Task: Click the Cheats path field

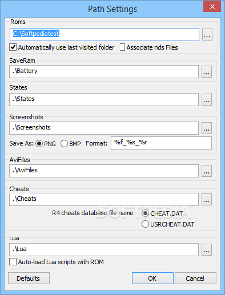Action: (x=104, y=199)
